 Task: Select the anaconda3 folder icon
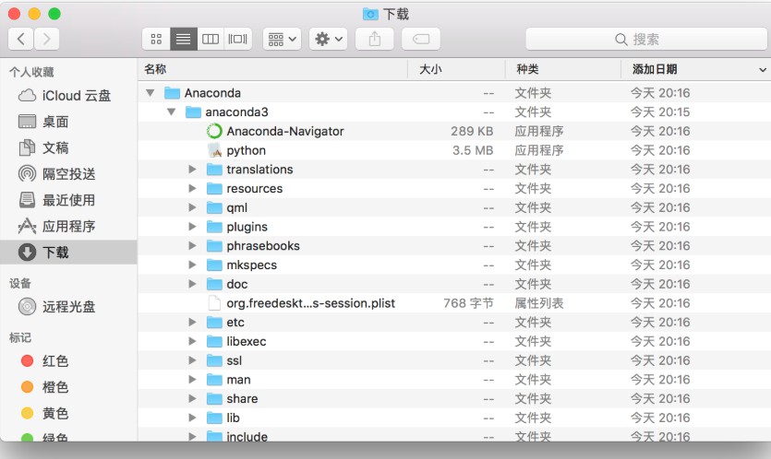(x=193, y=112)
